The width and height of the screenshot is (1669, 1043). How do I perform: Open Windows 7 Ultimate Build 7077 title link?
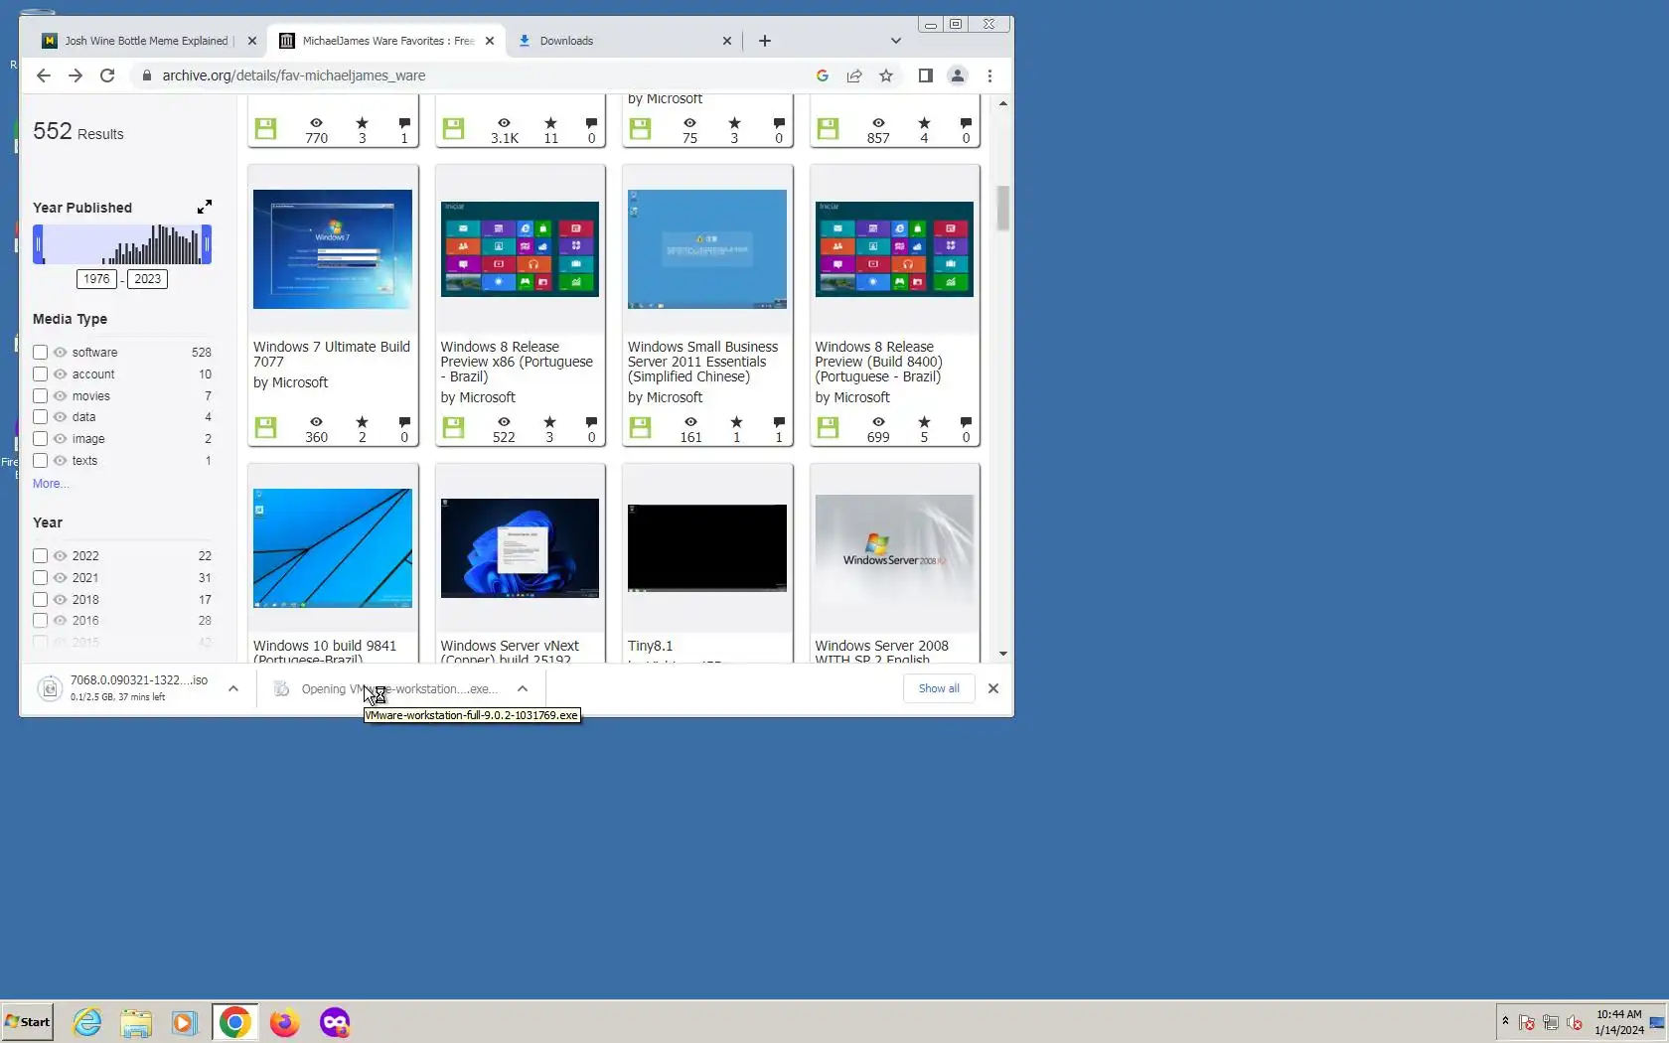coord(332,355)
